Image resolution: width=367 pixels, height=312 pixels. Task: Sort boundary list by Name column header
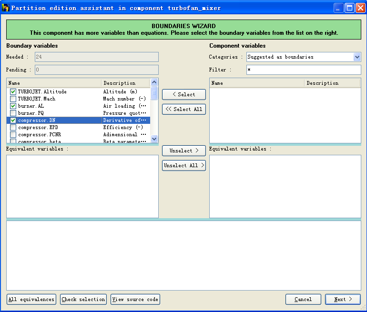click(54, 83)
